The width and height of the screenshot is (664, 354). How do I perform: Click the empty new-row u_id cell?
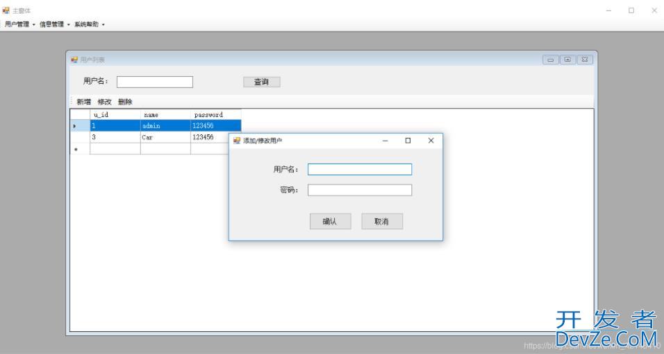(115, 149)
